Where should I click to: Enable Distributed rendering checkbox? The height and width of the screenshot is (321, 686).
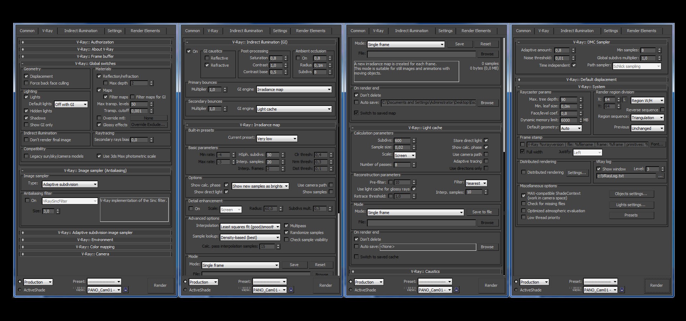point(523,172)
